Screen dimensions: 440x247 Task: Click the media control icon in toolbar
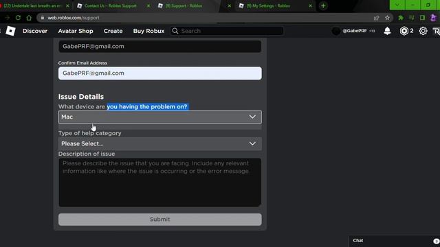point(412,18)
